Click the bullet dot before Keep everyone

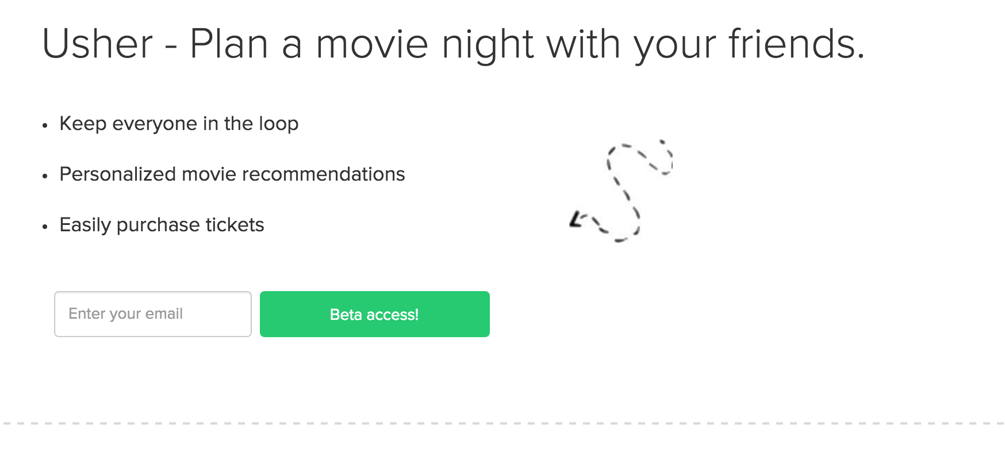pyautogui.click(x=45, y=125)
